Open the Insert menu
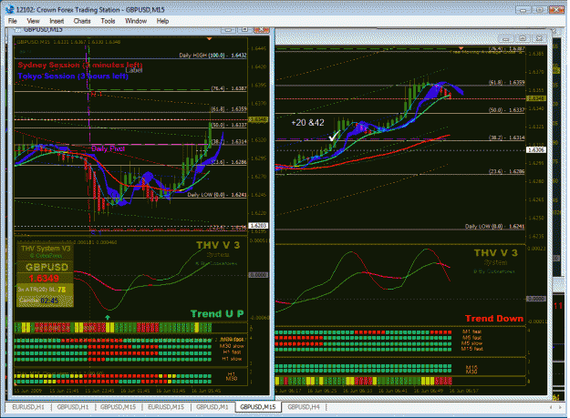This screenshot has height=418, width=570. coord(57,21)
